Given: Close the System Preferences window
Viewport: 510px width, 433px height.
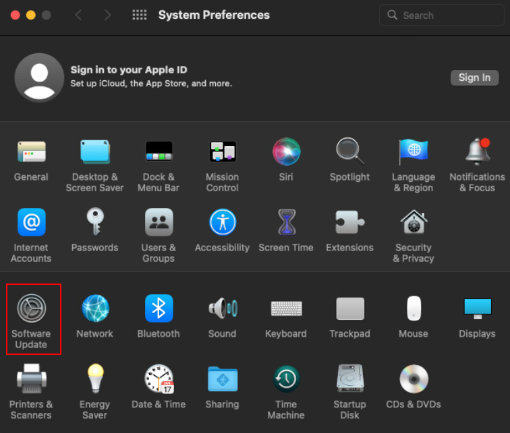Looking at the screenshot, I should [15, 15].
